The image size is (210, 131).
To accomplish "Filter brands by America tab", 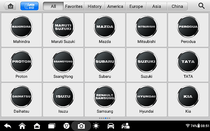I will (115, 6).
